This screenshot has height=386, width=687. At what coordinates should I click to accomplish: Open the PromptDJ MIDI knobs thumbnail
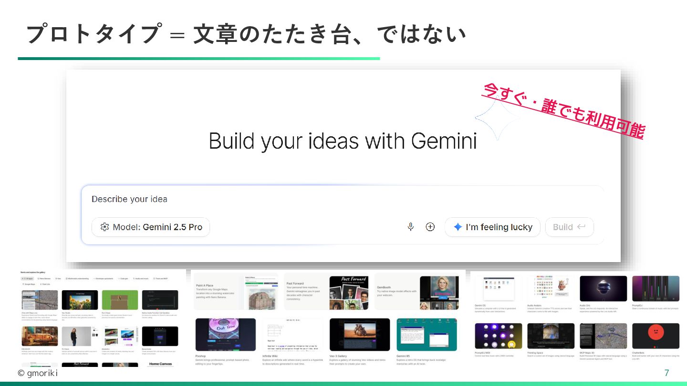[x=499, y=336]
